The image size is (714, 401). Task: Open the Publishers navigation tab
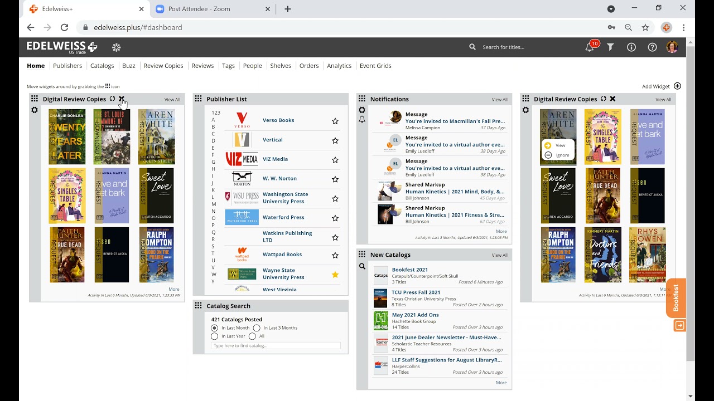point(67,66)
